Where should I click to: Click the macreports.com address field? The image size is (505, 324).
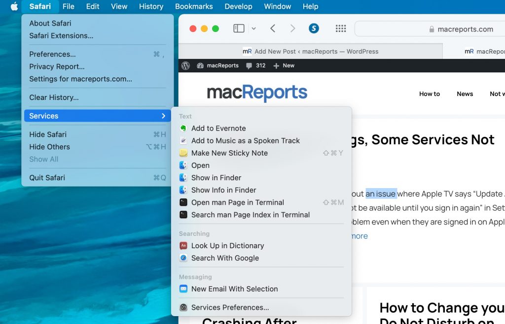pyautogui.click(x=430, y=29)
